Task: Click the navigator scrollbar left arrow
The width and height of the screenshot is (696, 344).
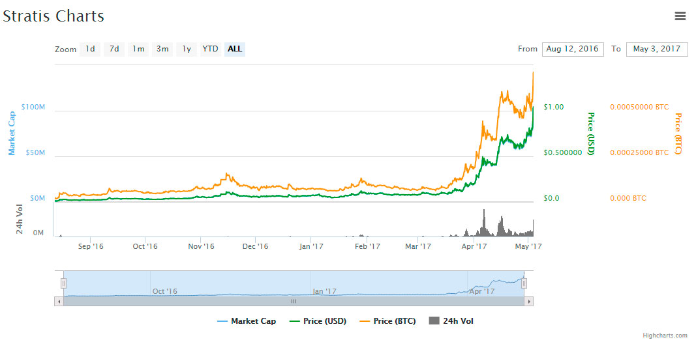Action: 59,301
